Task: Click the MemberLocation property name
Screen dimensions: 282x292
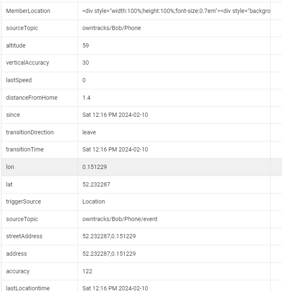Action: click(x=28, y=11)
